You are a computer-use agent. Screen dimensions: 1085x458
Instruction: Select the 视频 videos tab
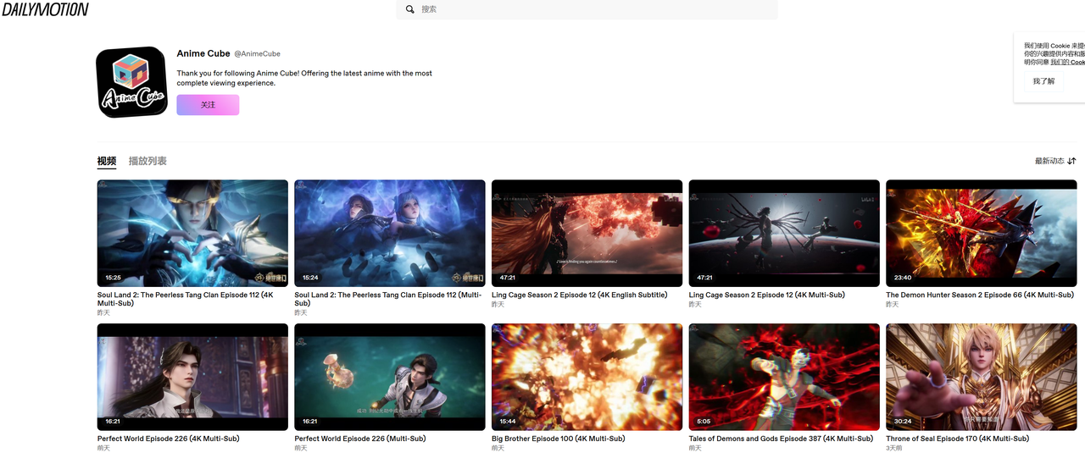point(107,161)
